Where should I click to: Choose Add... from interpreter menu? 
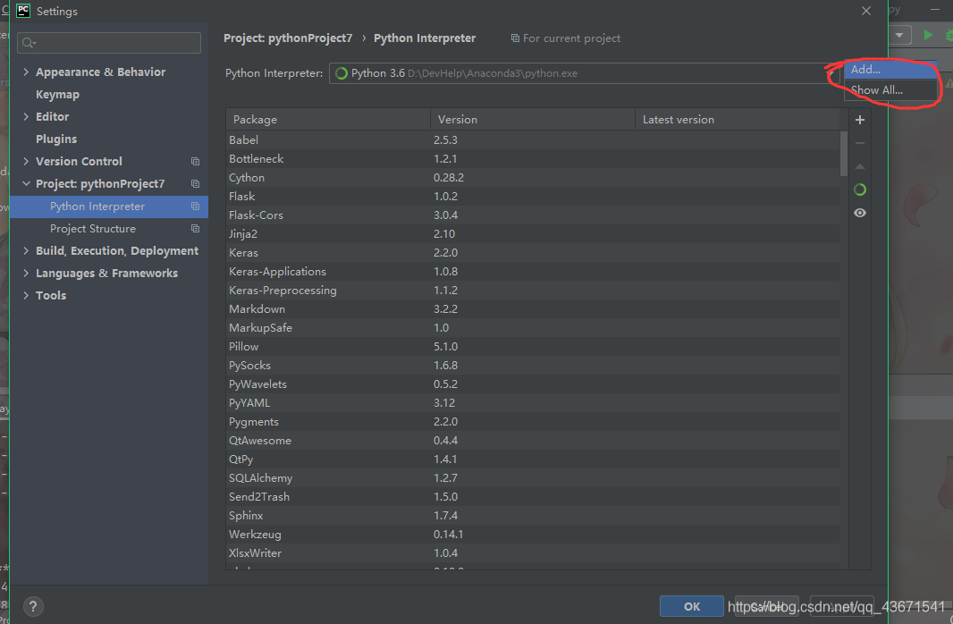tap(890, 69)
